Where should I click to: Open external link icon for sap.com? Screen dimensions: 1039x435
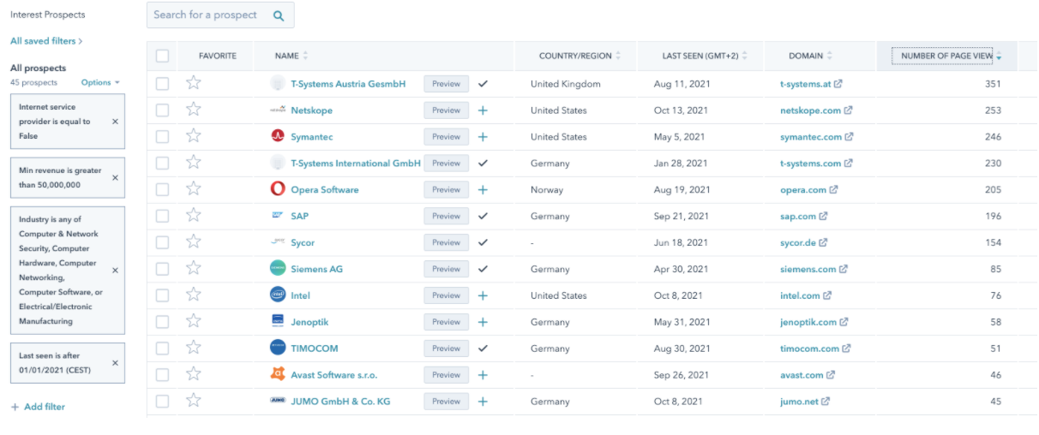point(824,217)
